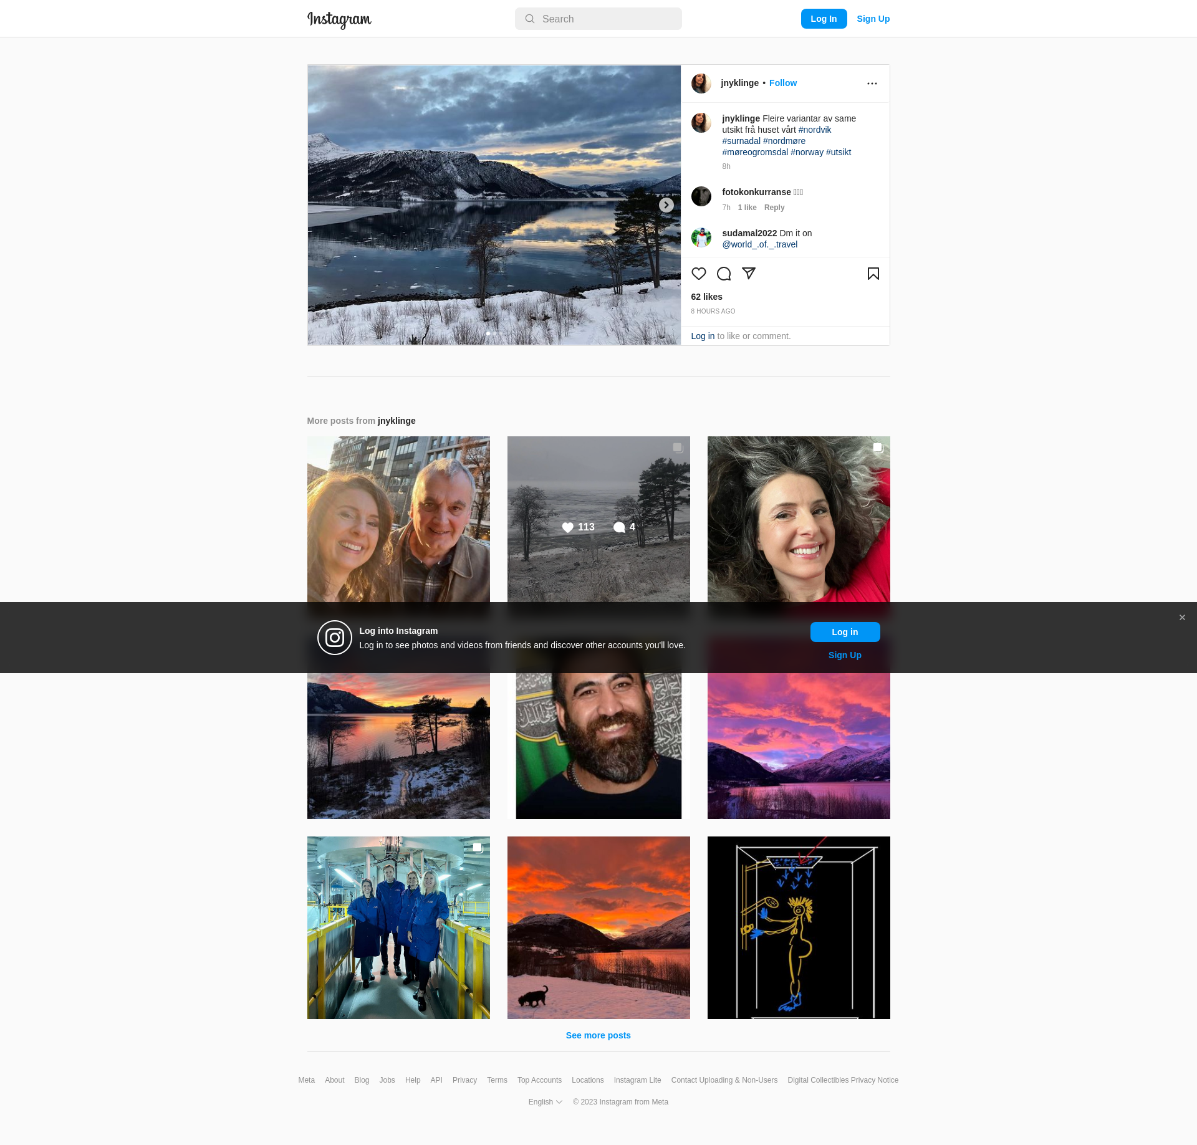Reply to the fotokonkurranse comment
This screenshot has height=1145, width=1197.
point(774,208)
